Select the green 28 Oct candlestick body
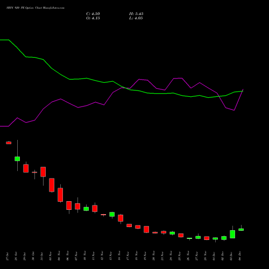Screen dimensions: 269x269 17,159
